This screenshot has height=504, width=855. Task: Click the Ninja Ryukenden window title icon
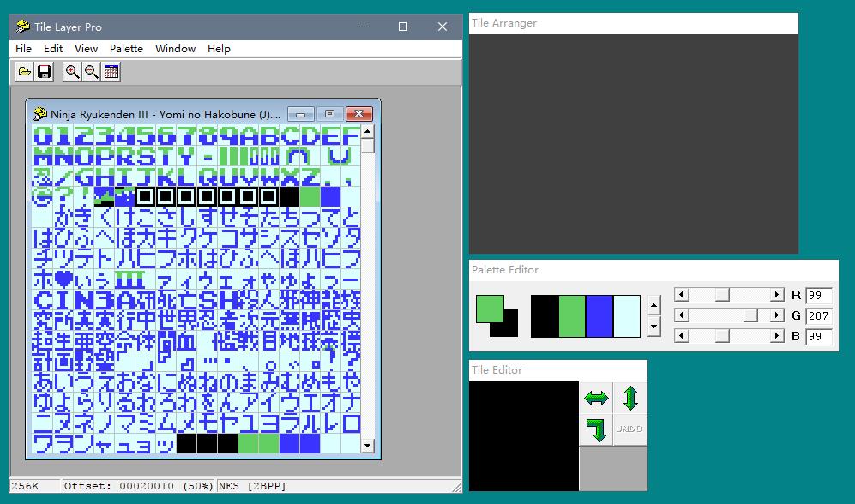pos(38,112)
